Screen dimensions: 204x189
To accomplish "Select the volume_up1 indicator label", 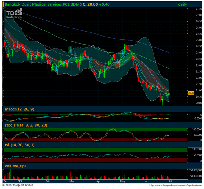I will pyautogui.click(x=16, y=166).
